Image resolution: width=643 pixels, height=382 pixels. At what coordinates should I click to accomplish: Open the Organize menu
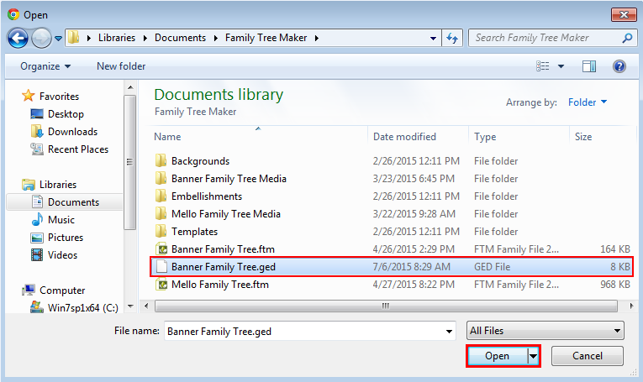[45, 66]
